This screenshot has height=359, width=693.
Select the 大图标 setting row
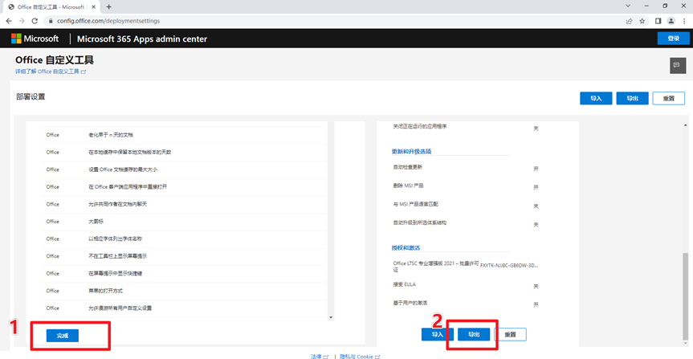pos(96,221)
